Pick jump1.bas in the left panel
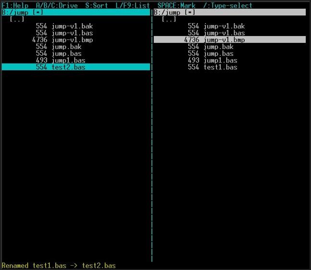The height and width of the screenshot is (270, 311). [x=68, y=61]
